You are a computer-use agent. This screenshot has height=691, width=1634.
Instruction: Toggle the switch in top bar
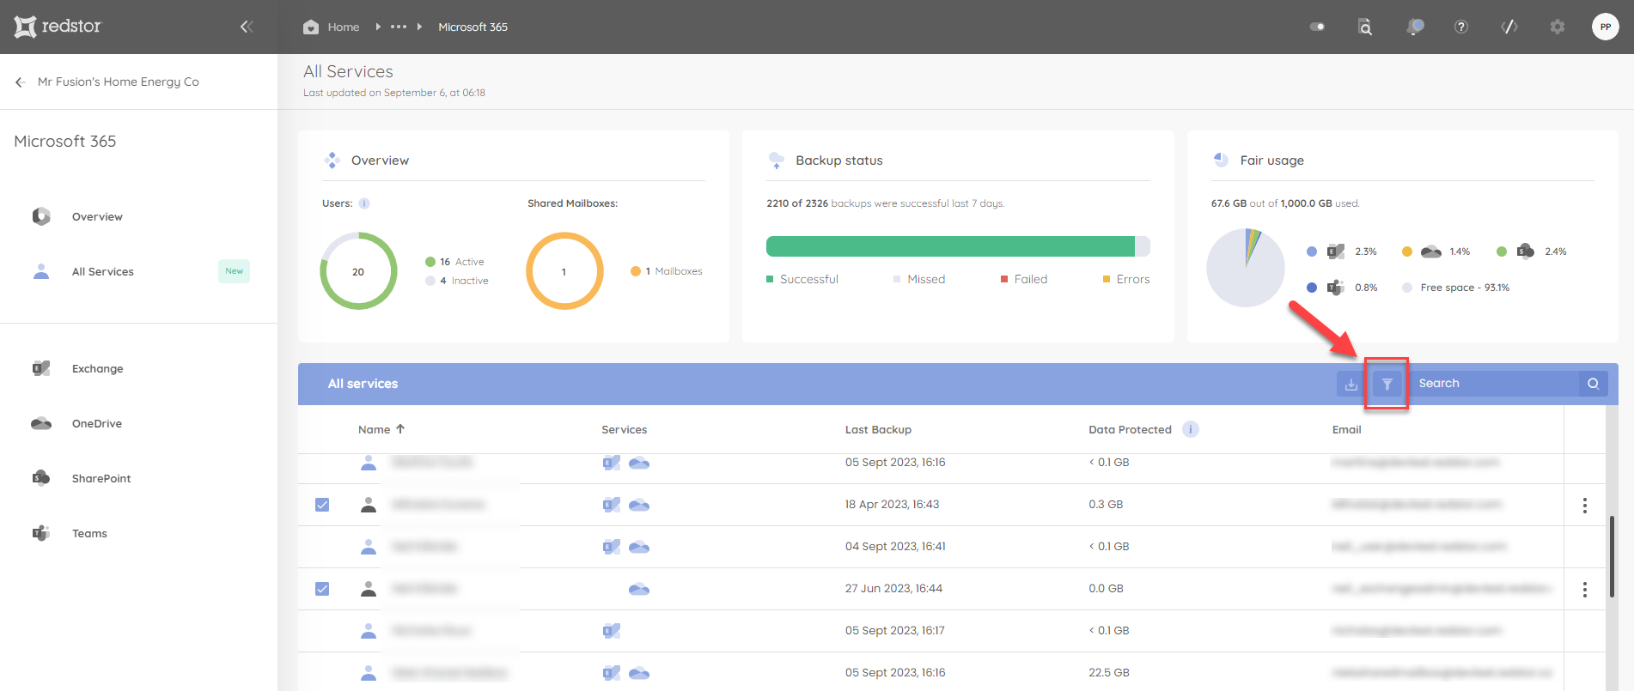(x=1317, y=27)
